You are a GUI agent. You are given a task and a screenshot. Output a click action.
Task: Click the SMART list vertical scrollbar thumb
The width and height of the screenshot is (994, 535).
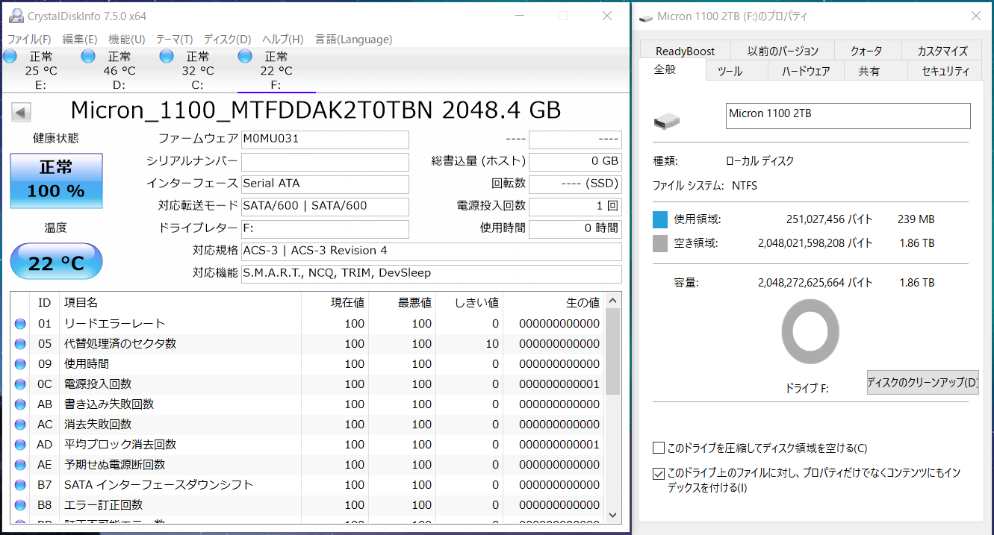[x=612, y=351]
